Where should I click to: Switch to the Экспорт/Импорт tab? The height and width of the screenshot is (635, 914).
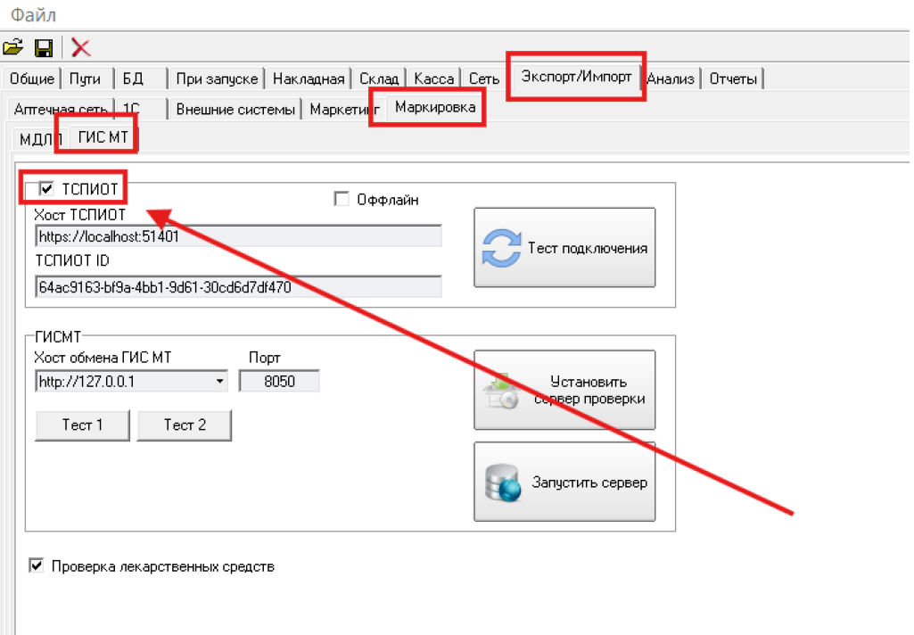(576, 77)
